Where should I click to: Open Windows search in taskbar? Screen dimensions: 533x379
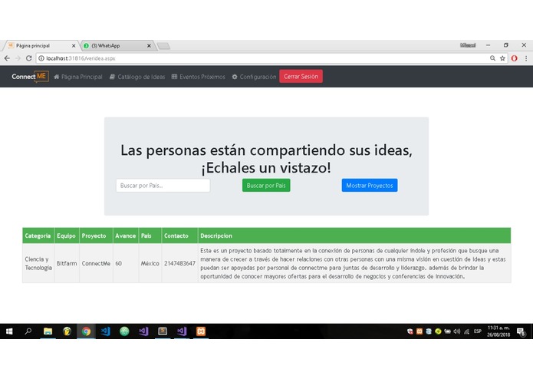tap(28, 331)
